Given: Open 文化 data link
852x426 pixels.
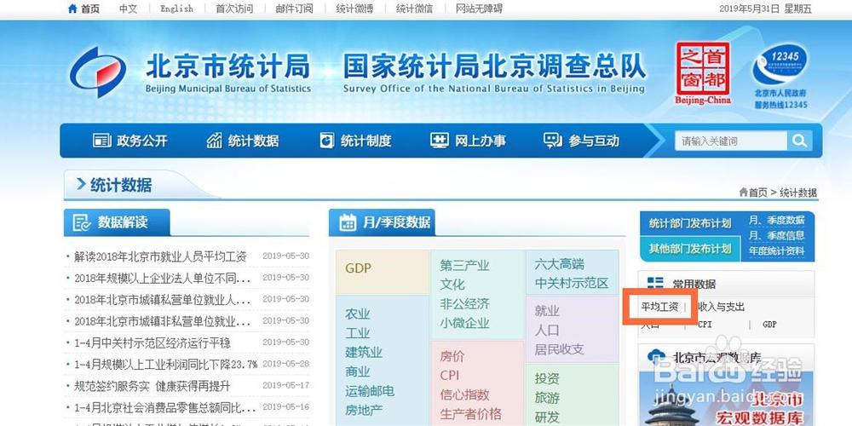Looking at the screenshot, I should 452,285.
